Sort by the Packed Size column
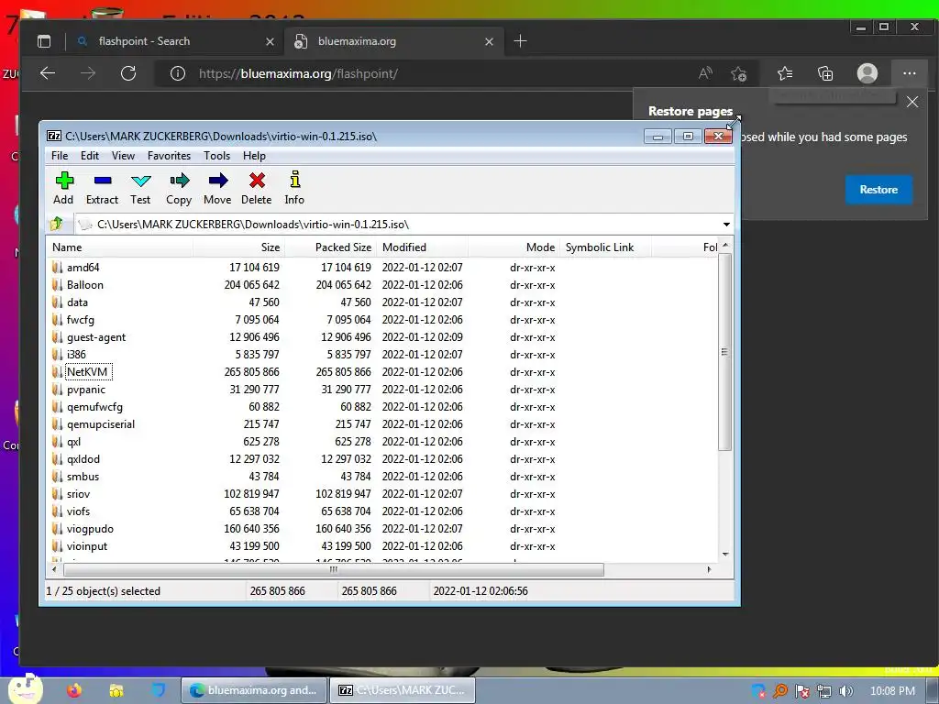Image resolution: width=939 pixels, height=704 pixels. click(330, 247)
